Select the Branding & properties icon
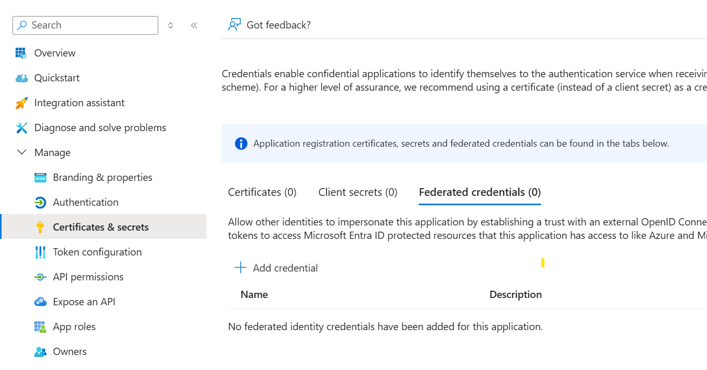Screen dimensions: 707x370 (40, 177)
